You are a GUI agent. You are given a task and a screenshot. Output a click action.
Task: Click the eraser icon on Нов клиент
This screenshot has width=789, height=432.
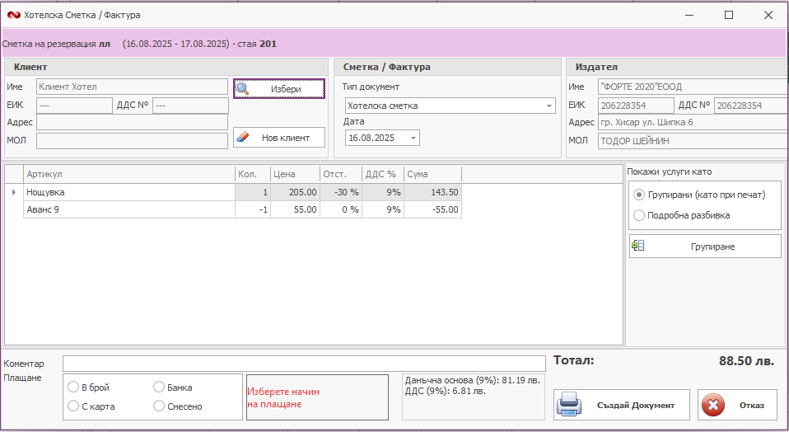(243, 137)
